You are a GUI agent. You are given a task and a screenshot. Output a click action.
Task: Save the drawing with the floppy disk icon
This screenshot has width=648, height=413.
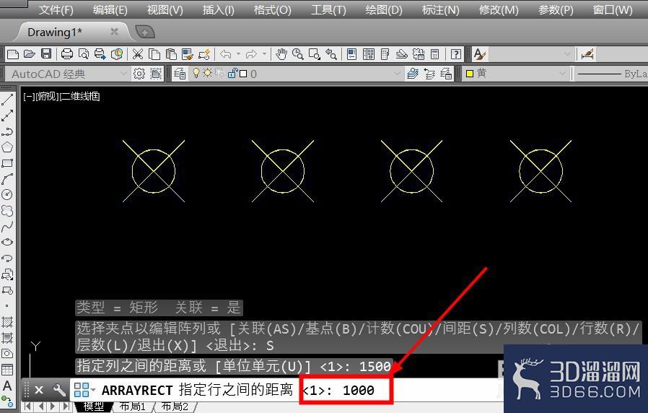(x=46, y=54)
